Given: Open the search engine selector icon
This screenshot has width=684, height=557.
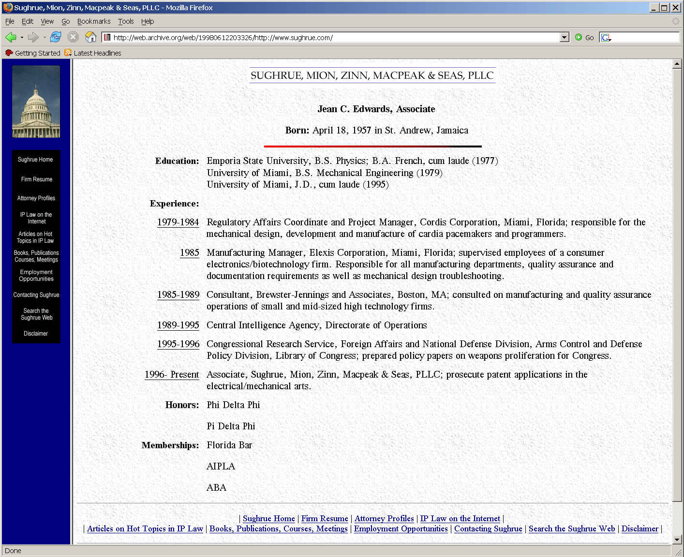Looking at the screenshot, I should (606, 37).
